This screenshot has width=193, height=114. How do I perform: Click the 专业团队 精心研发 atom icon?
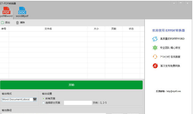(155, 48)
